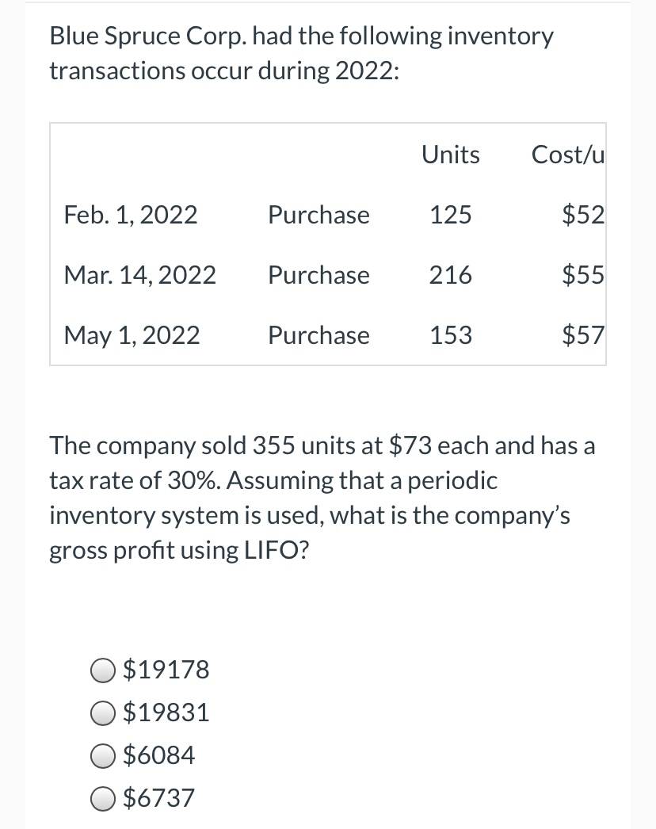Click the $6737 answer label text

tap(158, 798)
